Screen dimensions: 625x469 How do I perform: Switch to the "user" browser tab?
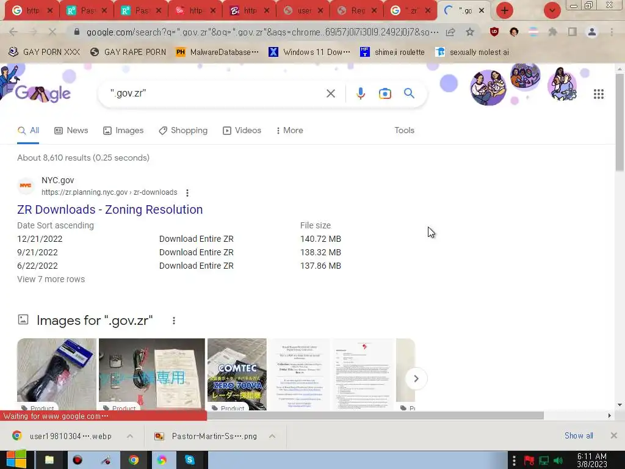click(302, 10)
